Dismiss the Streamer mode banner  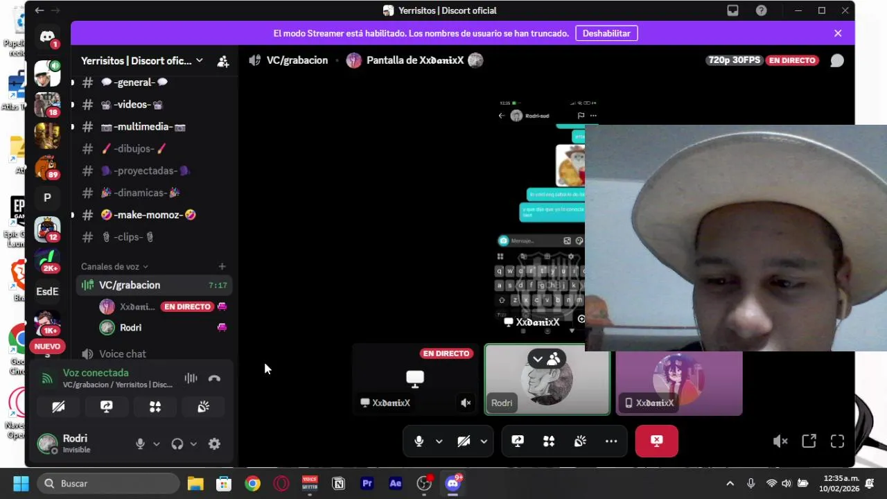click(x=838, y=33)
